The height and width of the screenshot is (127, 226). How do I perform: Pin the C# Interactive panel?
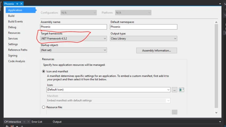24,122
